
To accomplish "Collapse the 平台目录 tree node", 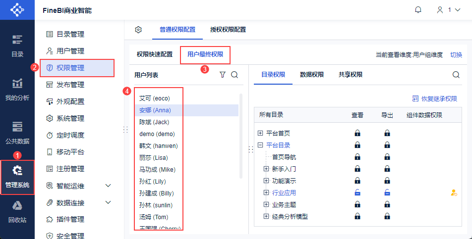I will [260, 145].
